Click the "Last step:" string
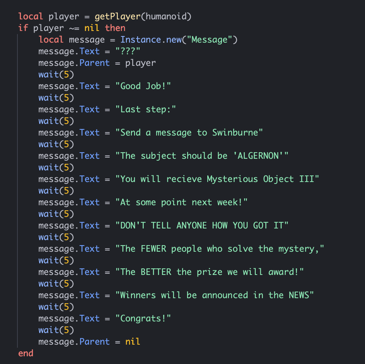This screenshot has width=365, height=364. [146, 110]
